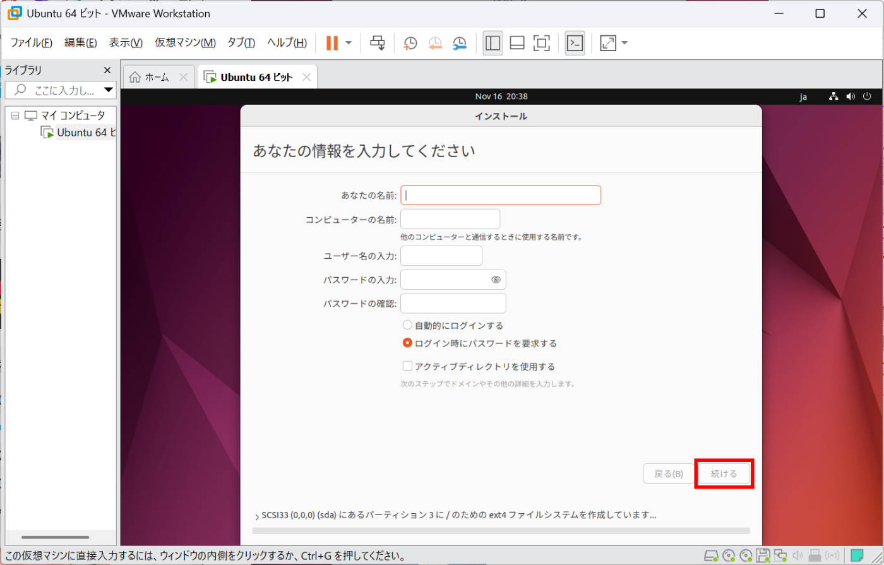This screenshot has height=565, width=884.
Task: Select the 自動的にログインする radio option
Action: pyautogui.click(x=407, y=325)
